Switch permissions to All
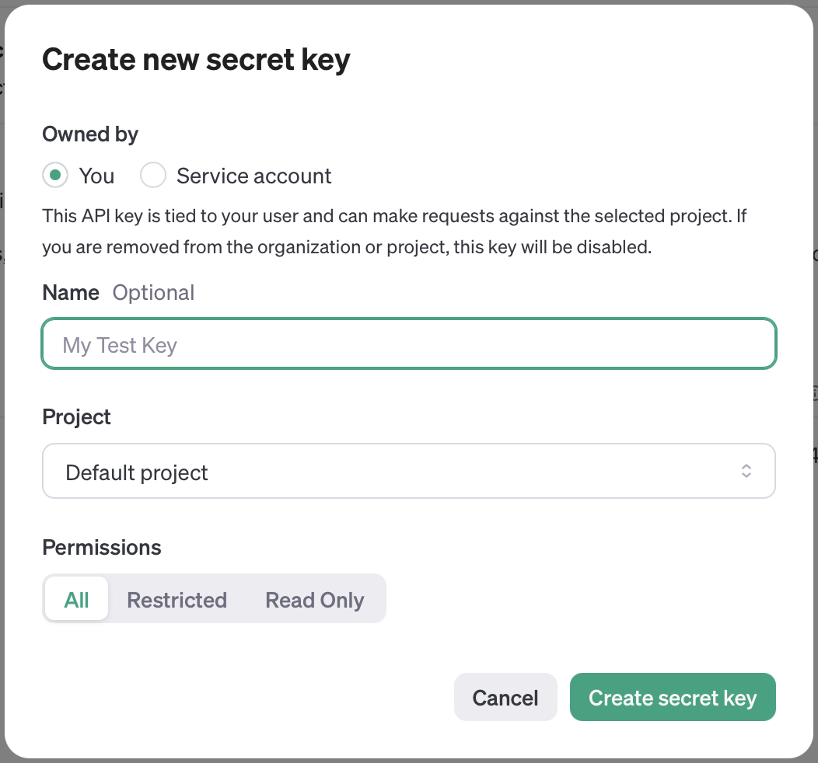The width and height of the screenshot is (818, 763). [x=77, y=599]
